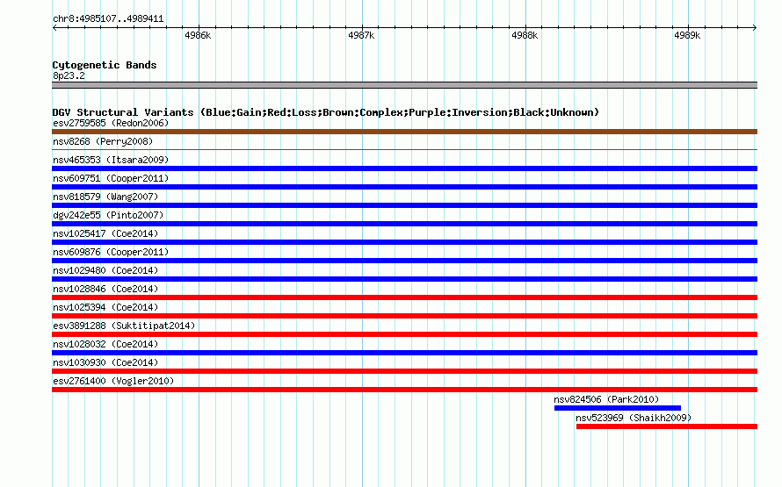Select the blue bar under dgv242e55
This screenshot has height=487, width=782.
(404, 224)
